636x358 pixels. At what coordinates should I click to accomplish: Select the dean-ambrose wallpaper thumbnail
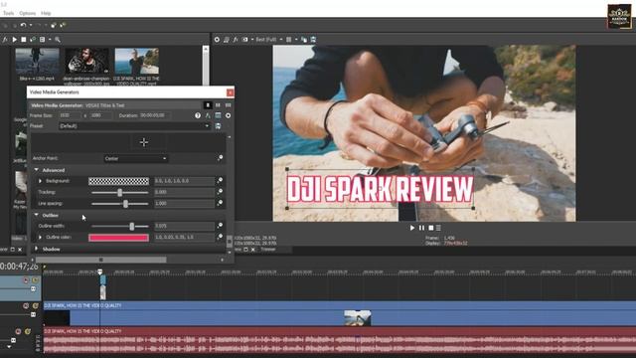pyautogui.click(x=86, y=61)
